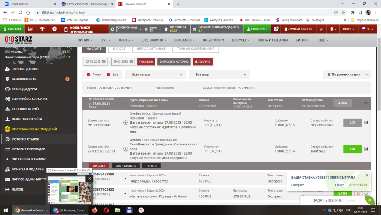This screenshot has height=215, width=381.
Task: Open Firefox from the taskbar
Action: [94, 210]
